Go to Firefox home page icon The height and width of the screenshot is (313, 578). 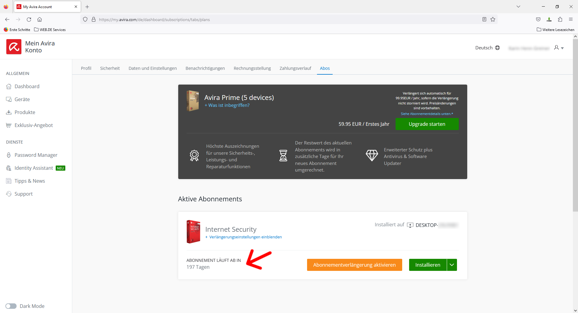point(39,20)
